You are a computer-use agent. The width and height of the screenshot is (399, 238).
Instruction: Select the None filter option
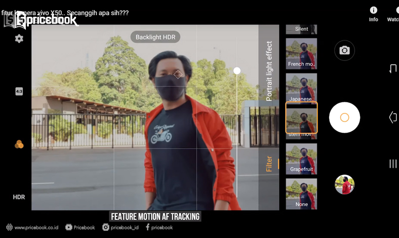tap(301, 194)
